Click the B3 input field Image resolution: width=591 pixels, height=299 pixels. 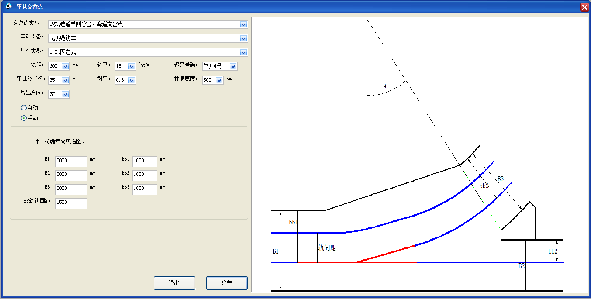tap(71, 189)
